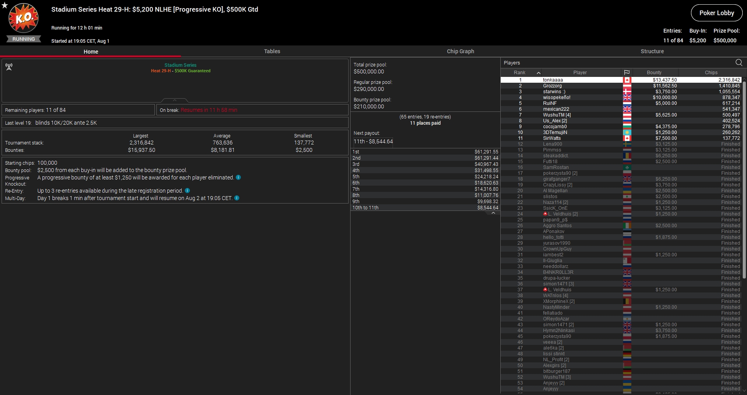747x395 pixels.
Task: Open the Chip Graph tab
Action: [x=460, y=51]
